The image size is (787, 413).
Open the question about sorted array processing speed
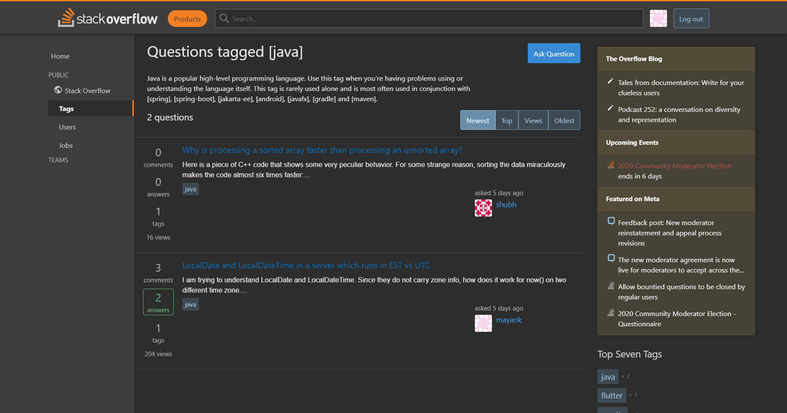(x=322, y=150)
